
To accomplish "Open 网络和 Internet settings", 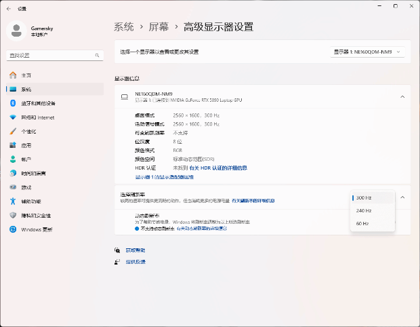I will point(55,117).
